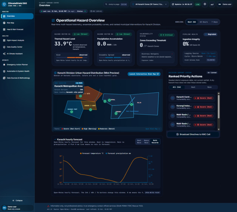The width and height of the screenshot is (237, 212).
Task: Click the Overview grid icon in the sidebar
Action: tap(4, 16)
